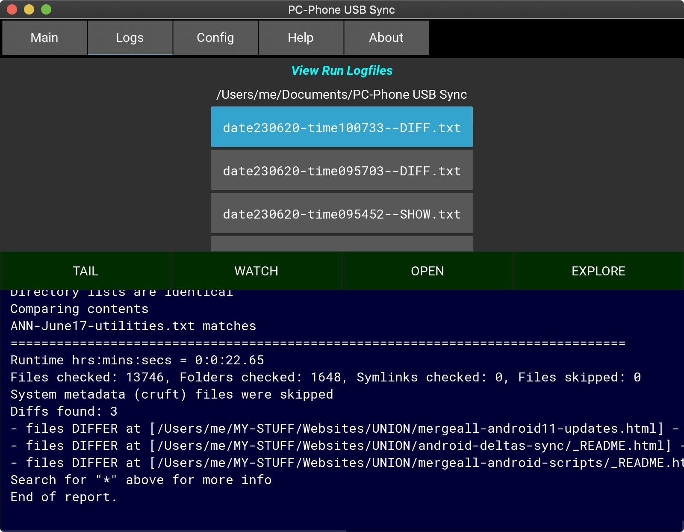
Task: Maximize the window with the green button
Action: [x=46, y=9]
